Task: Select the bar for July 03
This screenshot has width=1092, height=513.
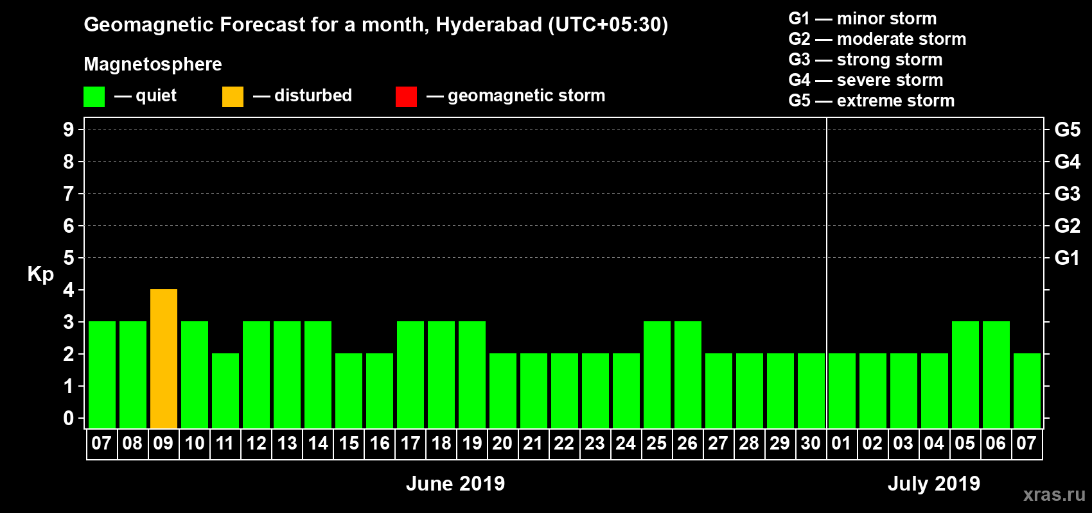Action: point(904,391)
